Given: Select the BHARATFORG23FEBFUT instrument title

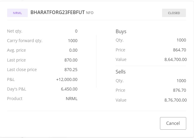Looking at the screenshot, I should click(x=57, y=13).
